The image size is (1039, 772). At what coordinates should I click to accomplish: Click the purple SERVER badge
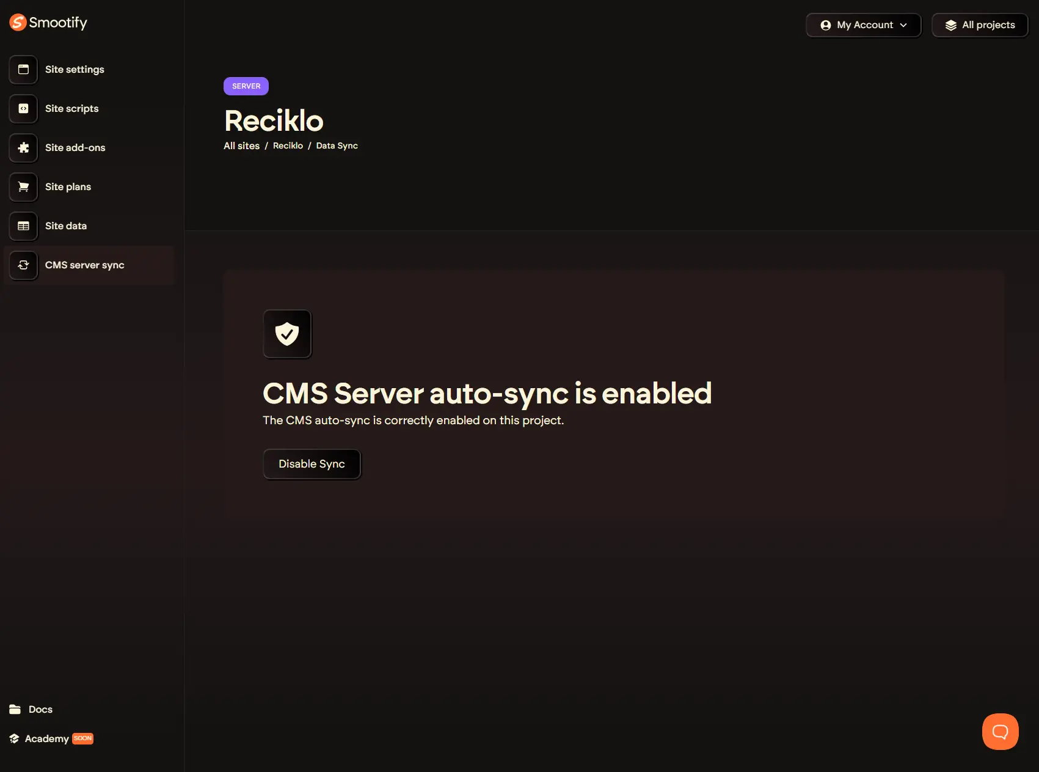click(246, 86)
